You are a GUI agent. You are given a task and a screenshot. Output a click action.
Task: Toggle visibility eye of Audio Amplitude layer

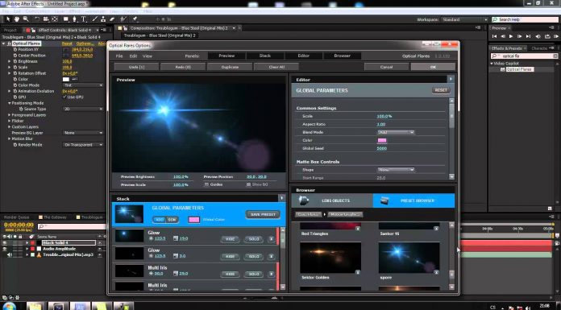tap(5, 249)
